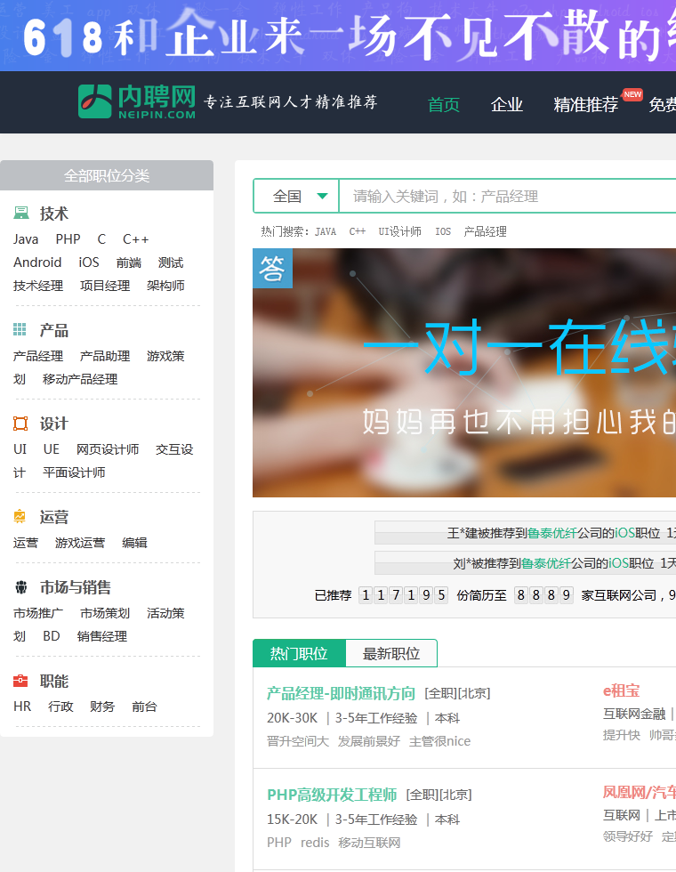Viewport: 676px width, 872px height.
Task: Open the e租宝 company link
Action: coord(621,690)
